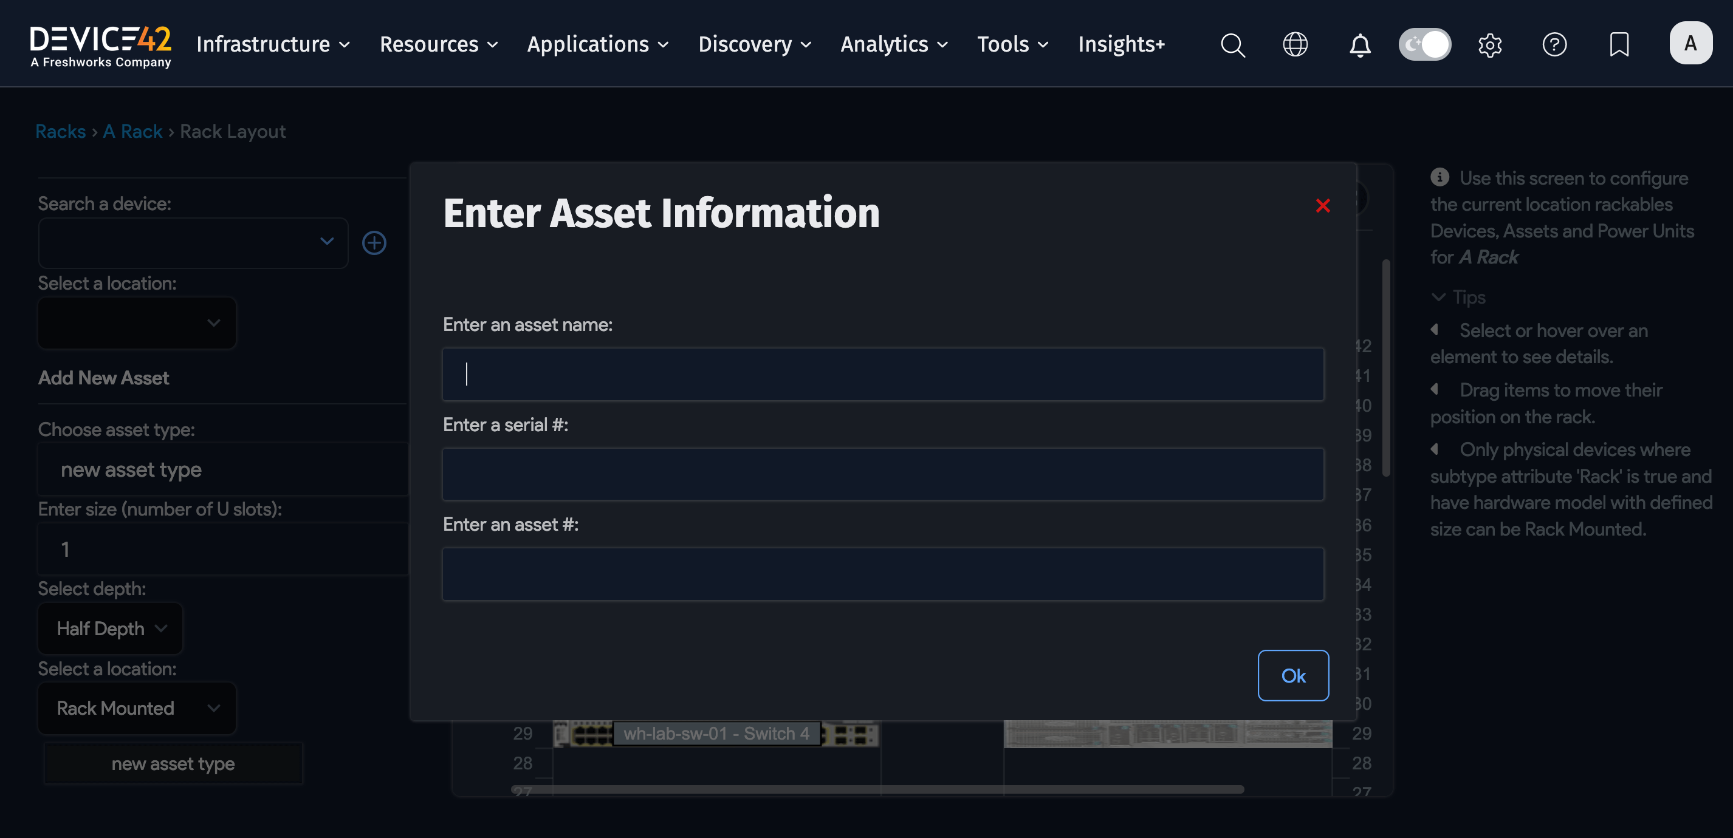Image resolution: width=1733 pixels, height=838 pixels.
Task: Click the asset name input field
Action: pos(883,374)
